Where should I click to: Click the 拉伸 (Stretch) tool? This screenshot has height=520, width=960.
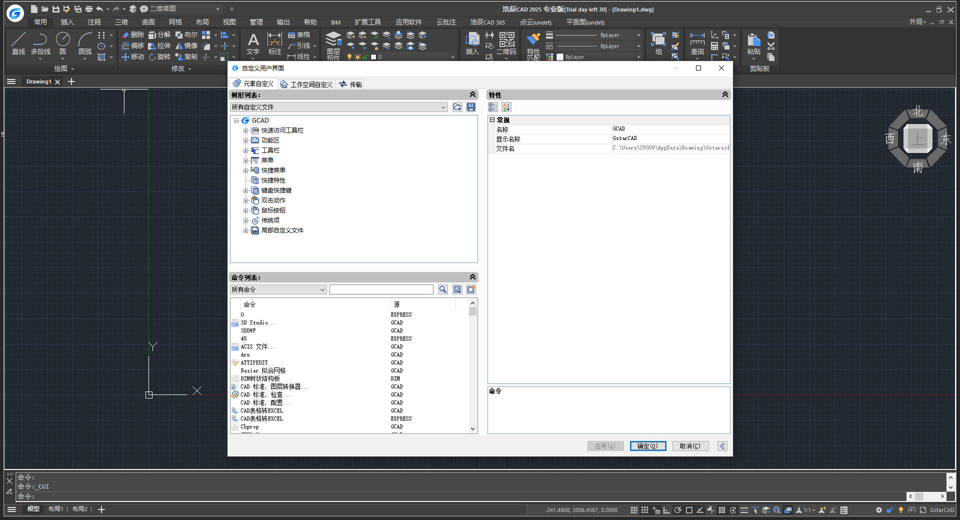[x=159, y=46]
